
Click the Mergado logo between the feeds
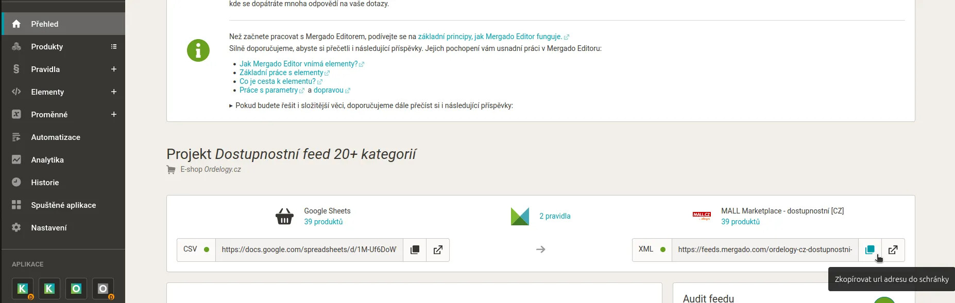tap(520, 217)
